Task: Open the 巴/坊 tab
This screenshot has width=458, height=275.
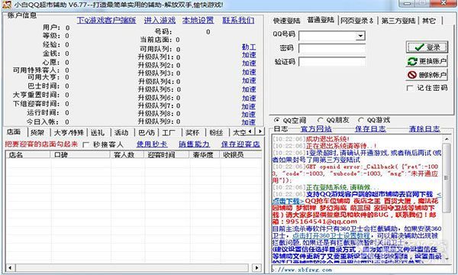Action: click(146, 133)
